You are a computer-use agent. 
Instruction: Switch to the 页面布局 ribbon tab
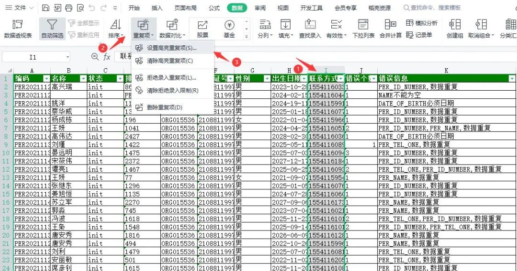point(185,8)
